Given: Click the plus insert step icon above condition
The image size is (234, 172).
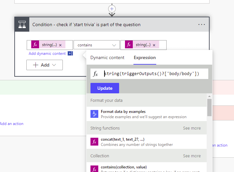Looking at the screenshot, I should (112, 9).
